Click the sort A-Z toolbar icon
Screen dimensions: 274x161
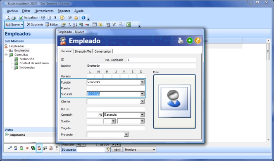point(75,25)
